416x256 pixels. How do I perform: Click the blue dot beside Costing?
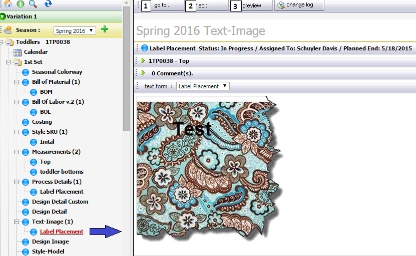pyautogui.click(x=26, y=122)
